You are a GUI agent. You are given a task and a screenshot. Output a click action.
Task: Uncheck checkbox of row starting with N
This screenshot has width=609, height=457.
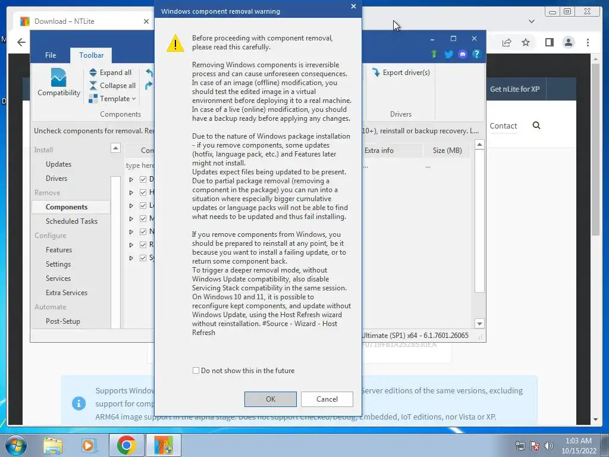[x=143, y=231]
